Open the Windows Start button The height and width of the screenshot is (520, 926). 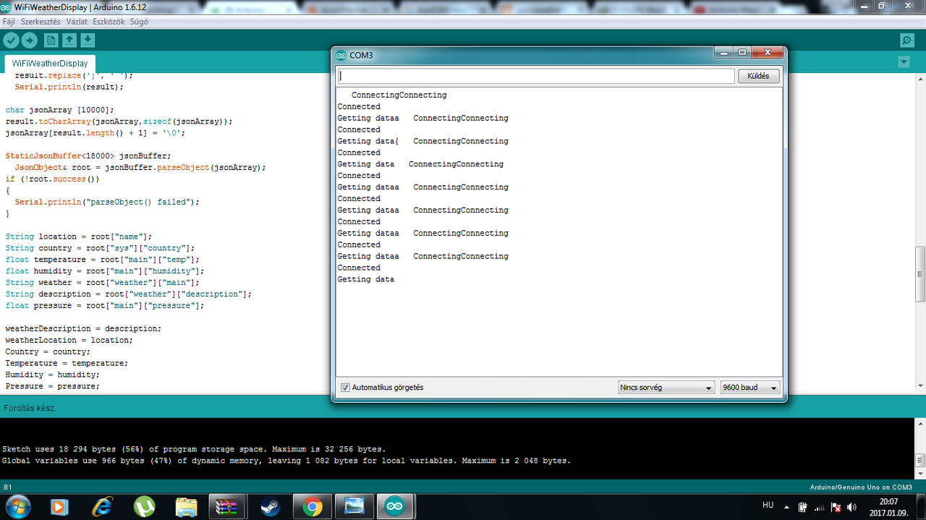pos(17,506)
